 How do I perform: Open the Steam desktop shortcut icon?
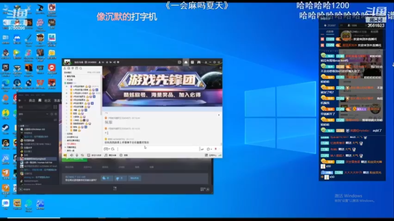point(5,129)
